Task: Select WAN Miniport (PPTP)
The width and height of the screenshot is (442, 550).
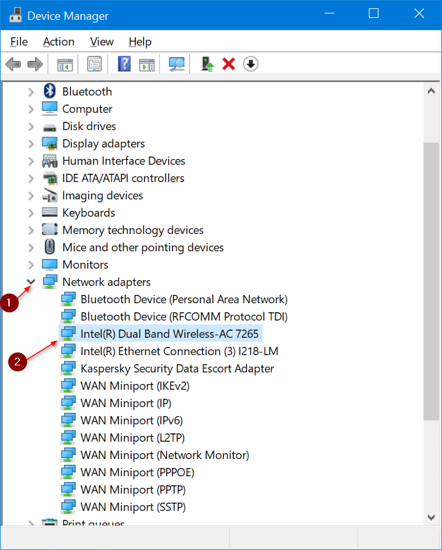Action: pos(133,490)
